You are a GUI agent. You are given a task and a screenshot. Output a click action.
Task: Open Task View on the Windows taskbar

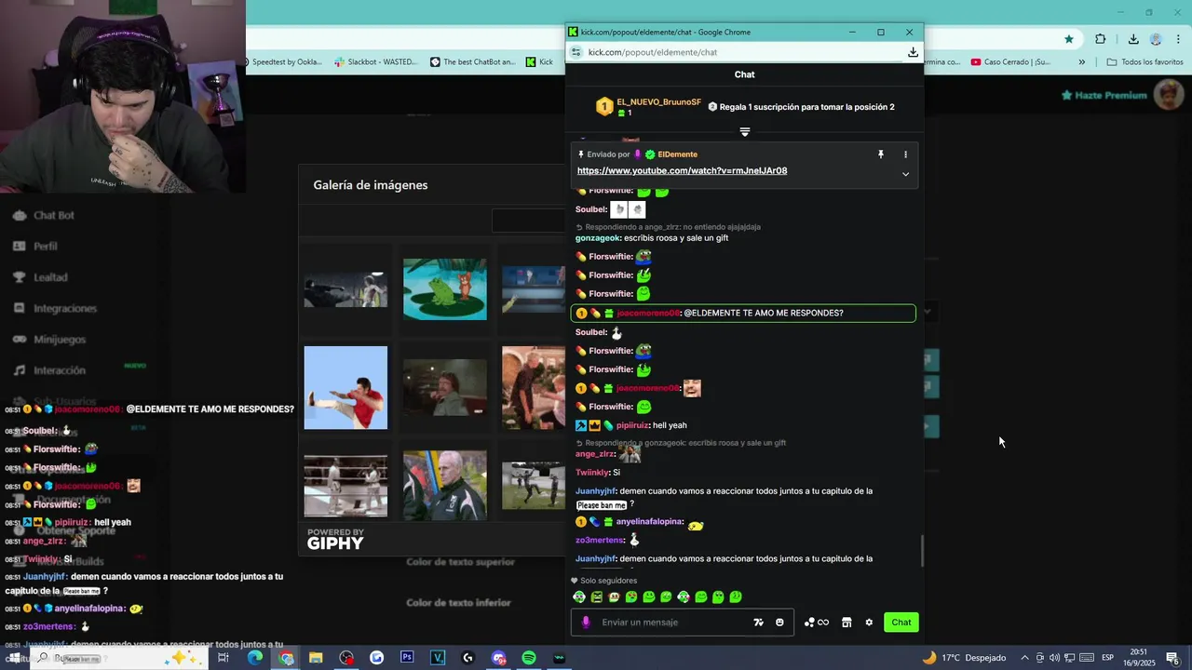point(223,658)
